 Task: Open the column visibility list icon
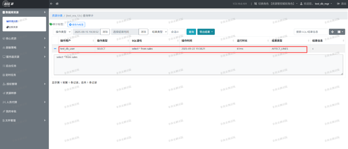340,32
